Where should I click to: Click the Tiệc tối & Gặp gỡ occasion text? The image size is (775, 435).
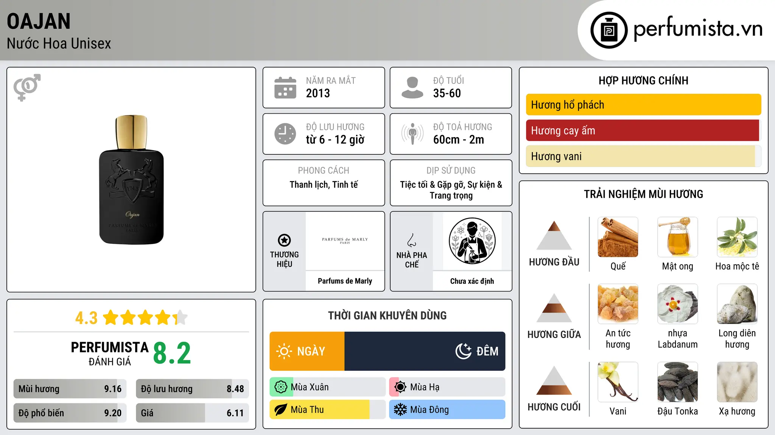pos(451,190)
